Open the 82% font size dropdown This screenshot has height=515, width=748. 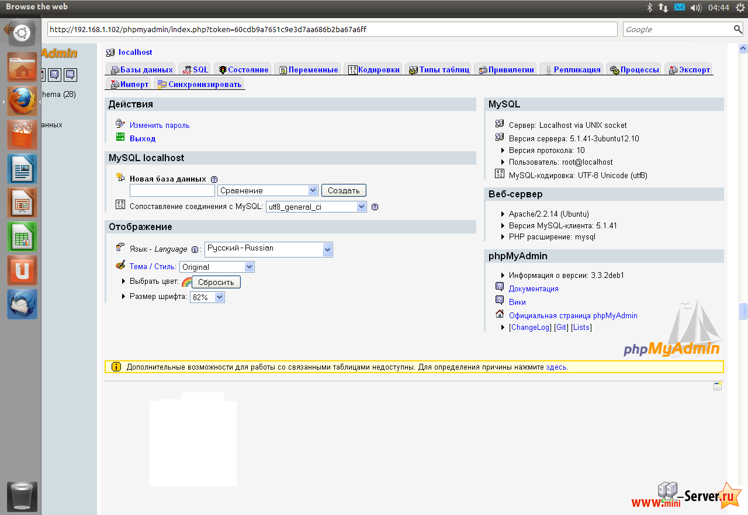pyautogui.click(x=207, y=297)
